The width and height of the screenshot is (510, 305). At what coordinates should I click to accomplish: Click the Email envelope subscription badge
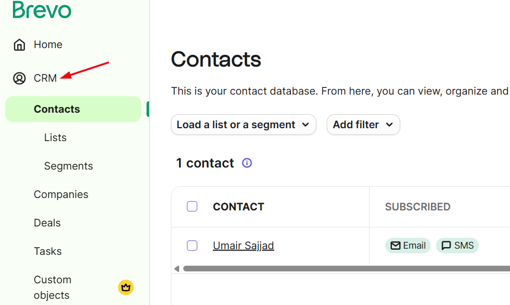pos(408,246)
